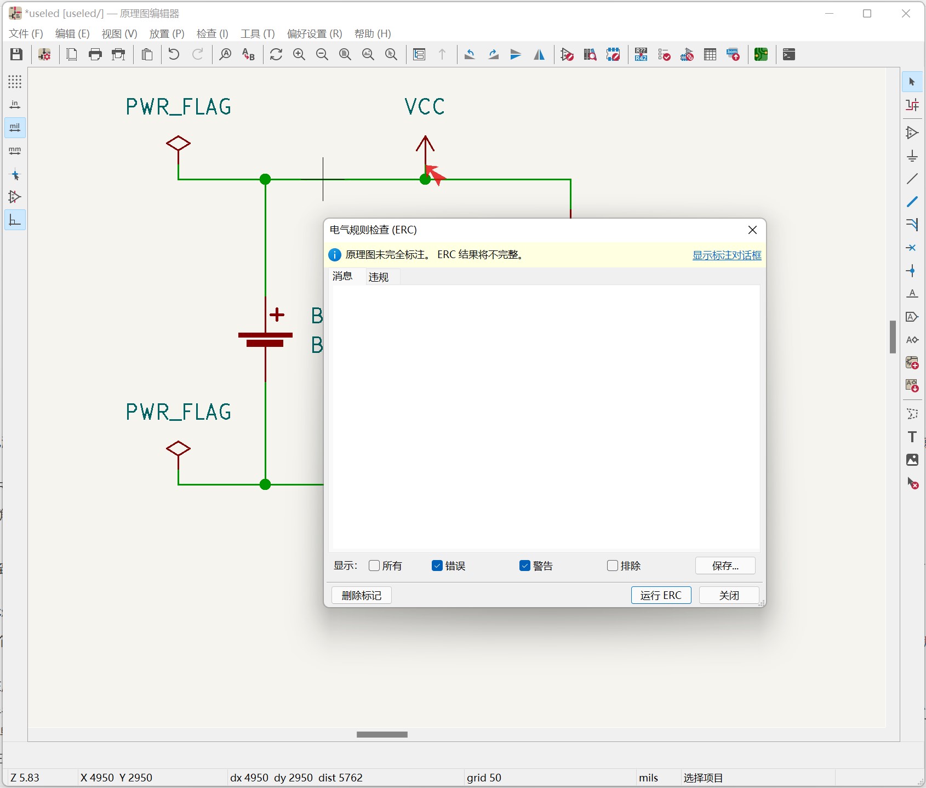Open the symbol editor
Viewport: 926px width, 788px height.
coord(567,54)
